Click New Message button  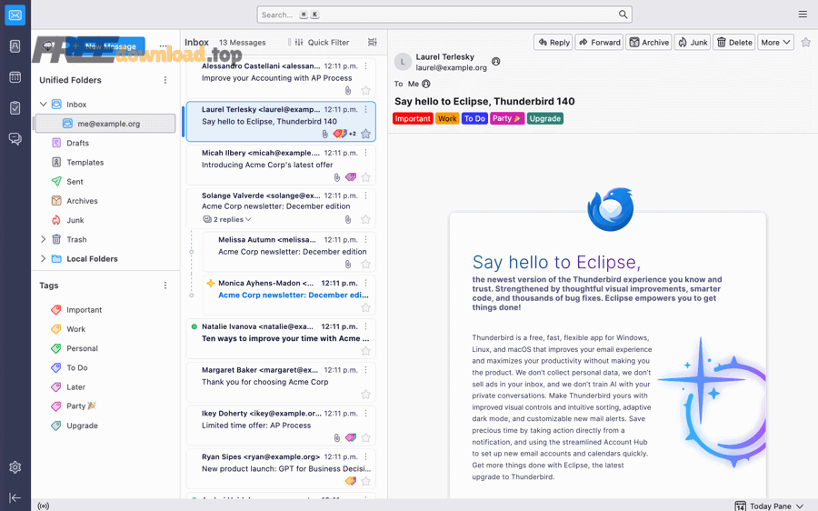(105, 46)
